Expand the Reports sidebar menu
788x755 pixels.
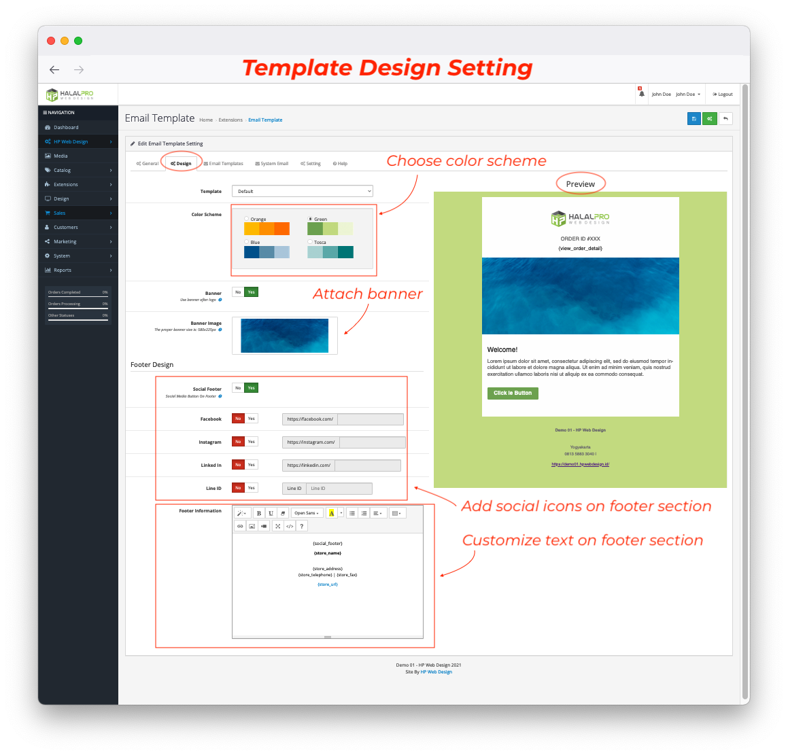coord(78,270)
